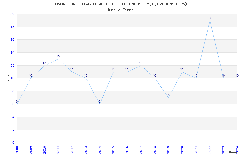Click x-axis year label "2023"
This screenshot has height=155, width=240.
click(223, 150)
